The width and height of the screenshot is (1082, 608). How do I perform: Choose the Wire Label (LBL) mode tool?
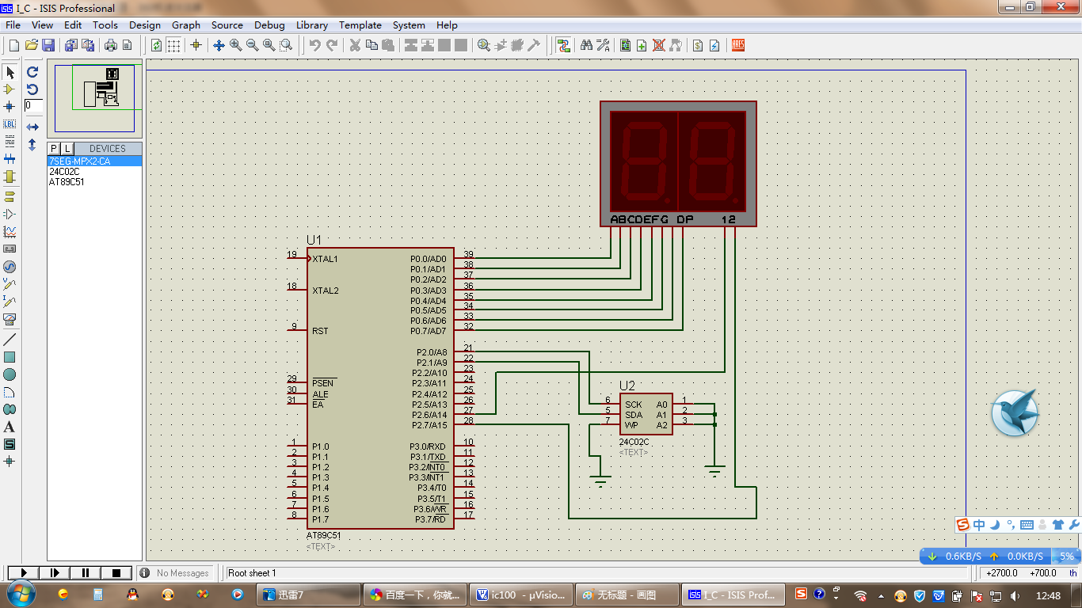[10, 123]
